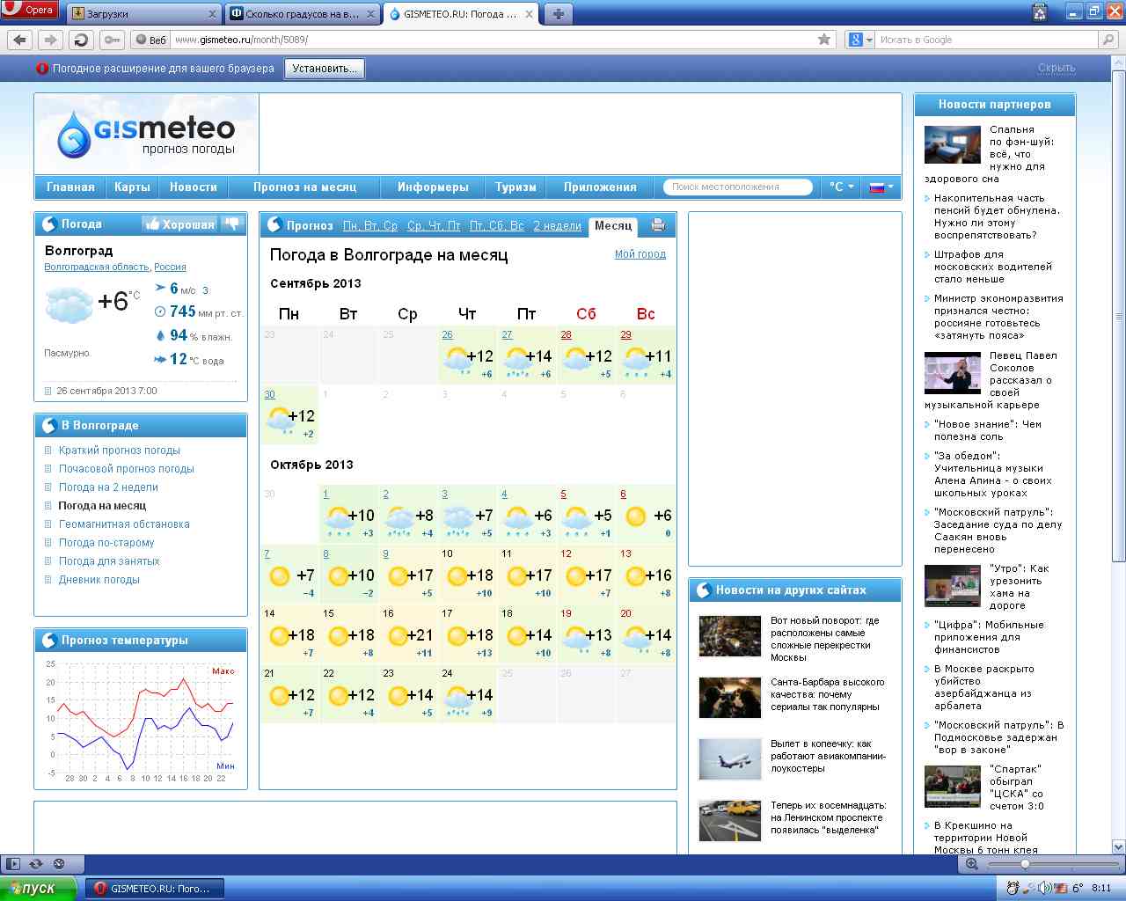This screenshot has height=901, width=1126.
Task: Go back using the browser back arrow
Action: tap(20, 40)
